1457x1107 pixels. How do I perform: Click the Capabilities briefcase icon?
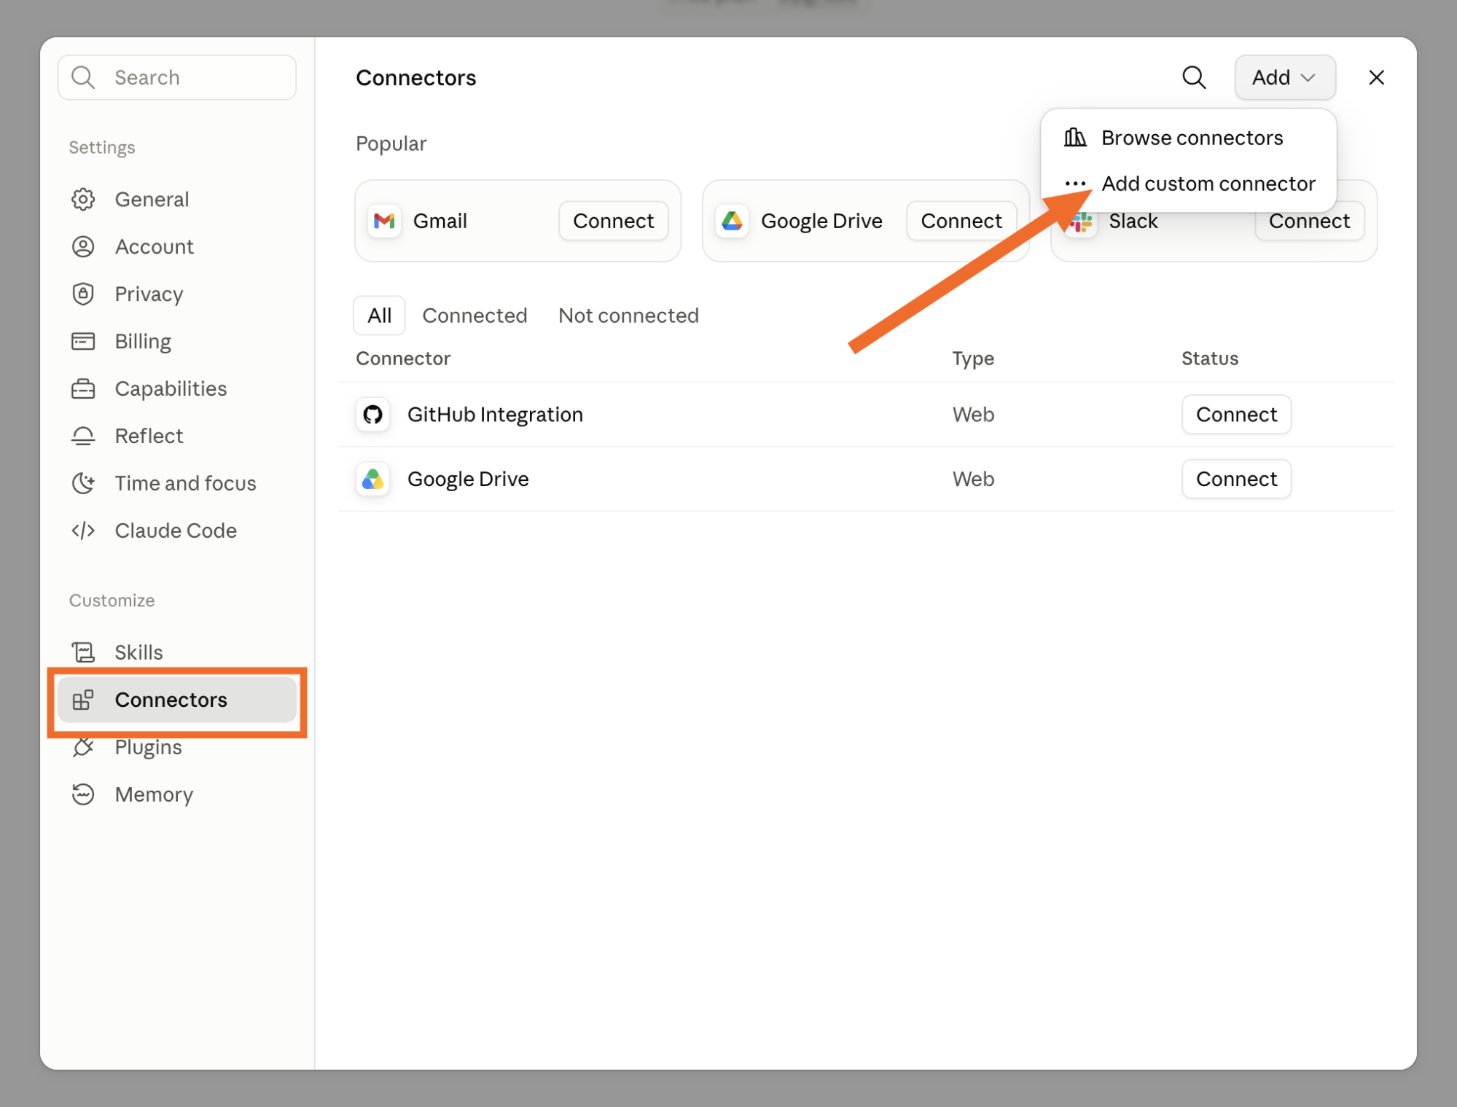click(83, 388)
